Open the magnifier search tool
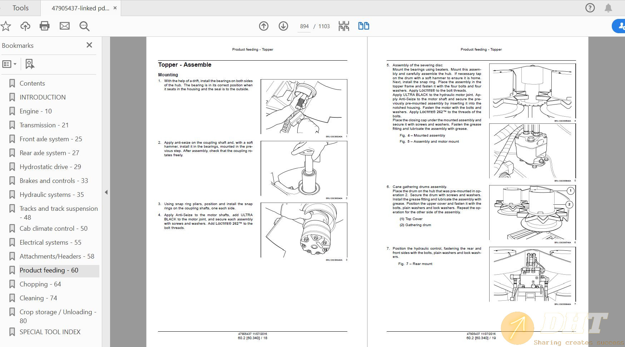The width and height of the screenshot is (625, 347). 84,26
